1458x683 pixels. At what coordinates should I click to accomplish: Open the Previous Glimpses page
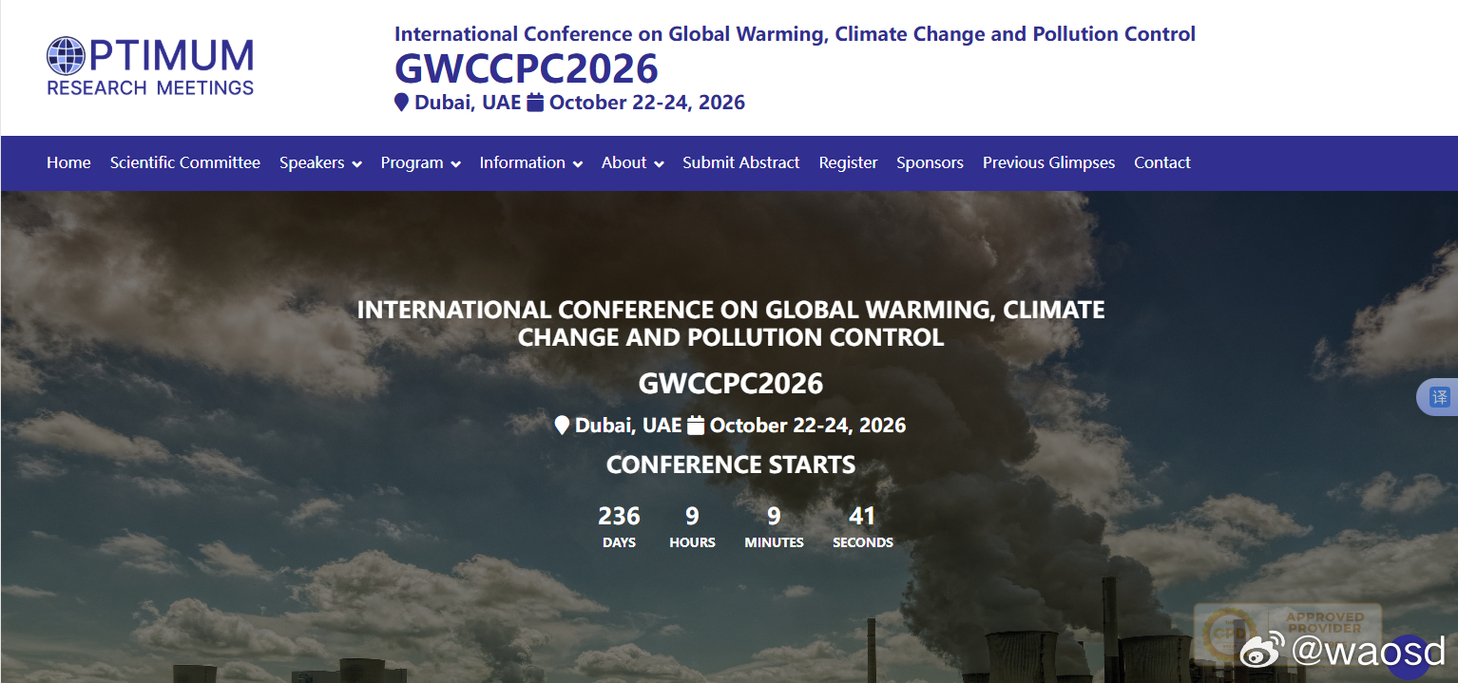[1049, 162]
